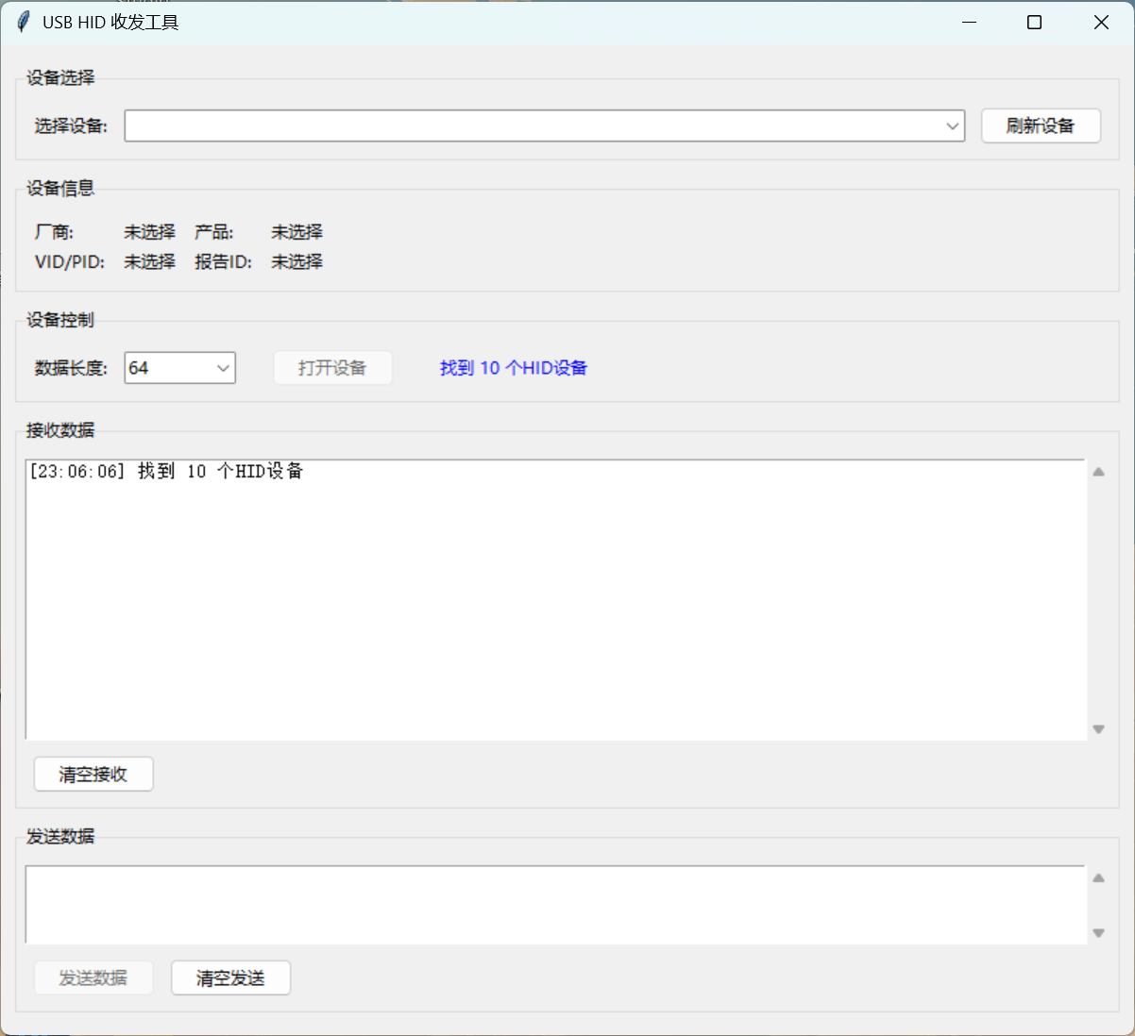
Task: Click the 发送数据 send button
Action: click(x=93, y=978)
